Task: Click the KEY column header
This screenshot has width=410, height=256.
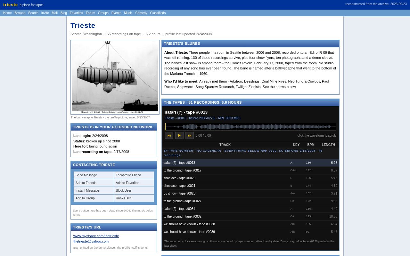Action: click(296, 145)
